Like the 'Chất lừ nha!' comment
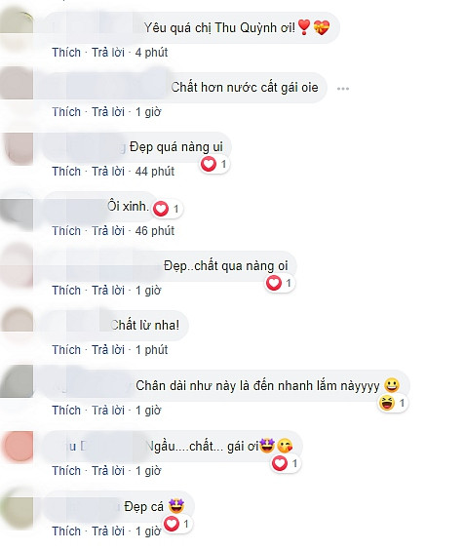This screenshot has width=464, height=550. [66, 350]
